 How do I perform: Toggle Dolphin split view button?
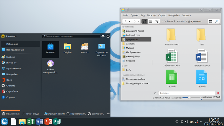(211, 21)
